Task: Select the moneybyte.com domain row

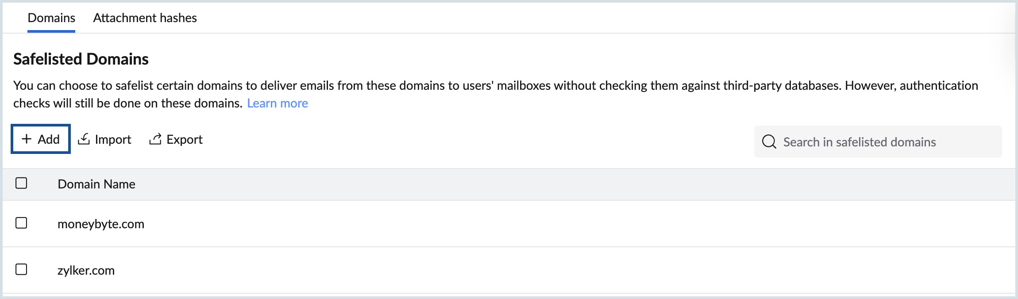Action: point(101,224)
